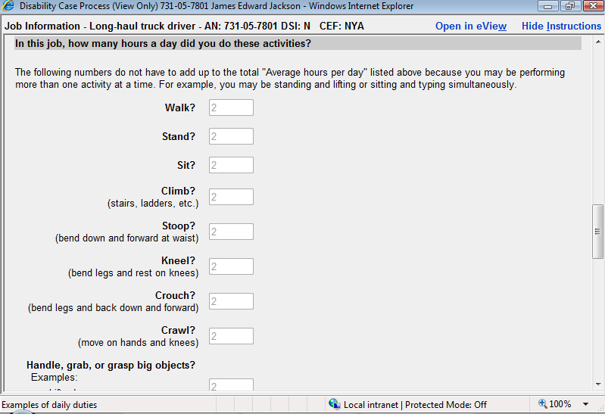The width and height of the screenshot is (605, 414).
Task: Select the Stoop hours field
Action: point(231,232)
